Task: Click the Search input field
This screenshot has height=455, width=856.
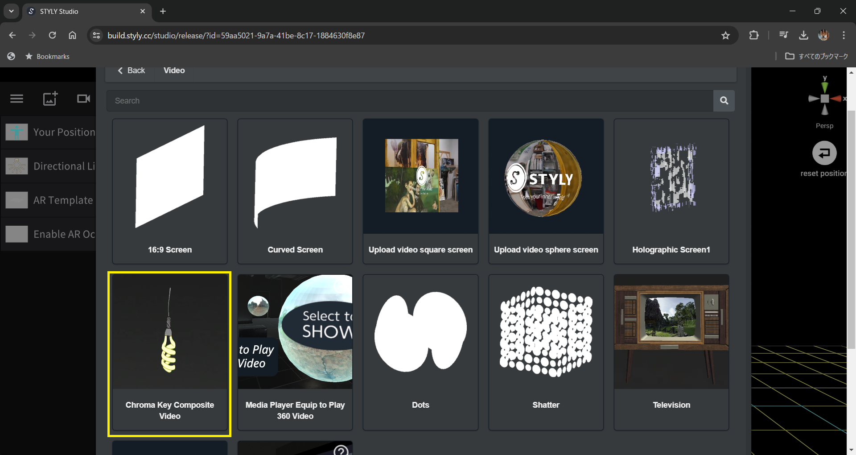Action: click(x=410, y=101)
